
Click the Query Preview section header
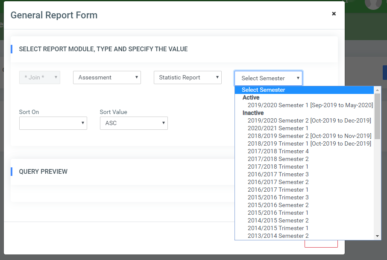[43, 172]
